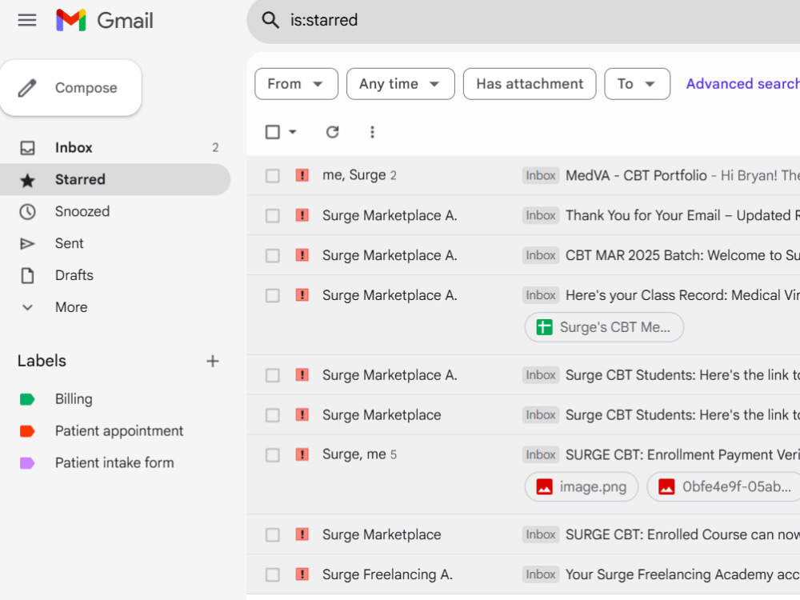The width and height of the screenshot is (800, 600).
Task: Open the Starred folder
Action: [114, 179]
